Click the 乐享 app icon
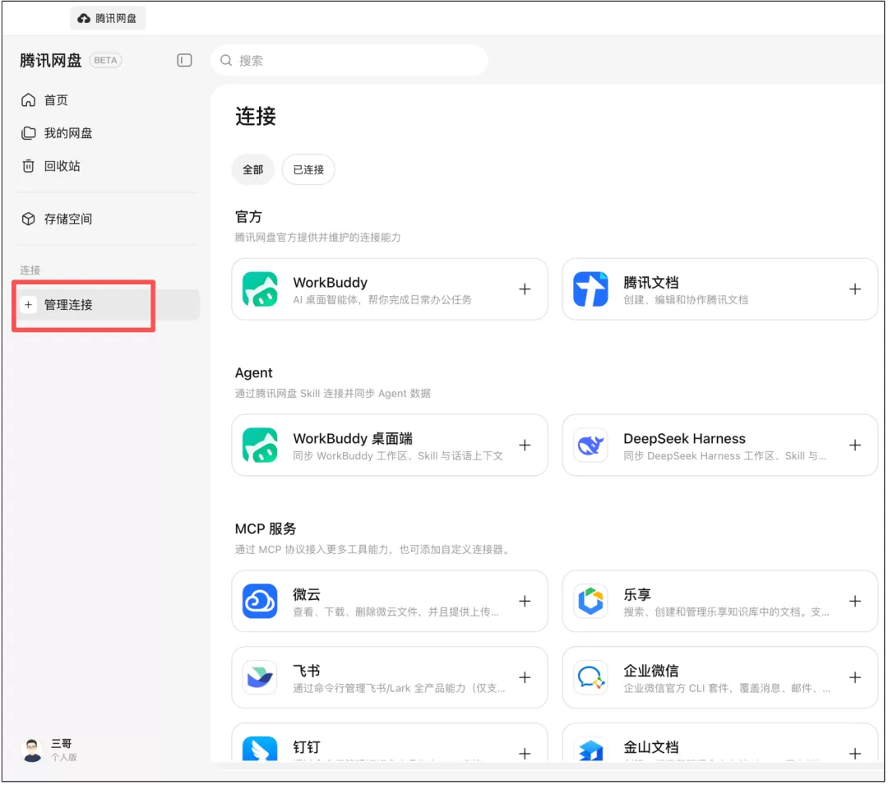 [x=590, y=602]
